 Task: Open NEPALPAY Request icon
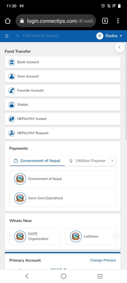12,133
